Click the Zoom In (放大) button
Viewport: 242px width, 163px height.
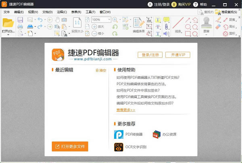coord(98,27)
